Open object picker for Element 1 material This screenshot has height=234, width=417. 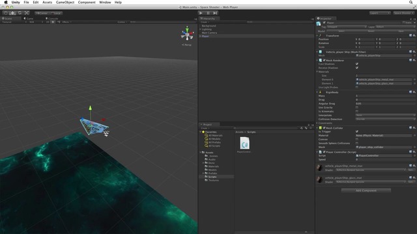(414, 84)
